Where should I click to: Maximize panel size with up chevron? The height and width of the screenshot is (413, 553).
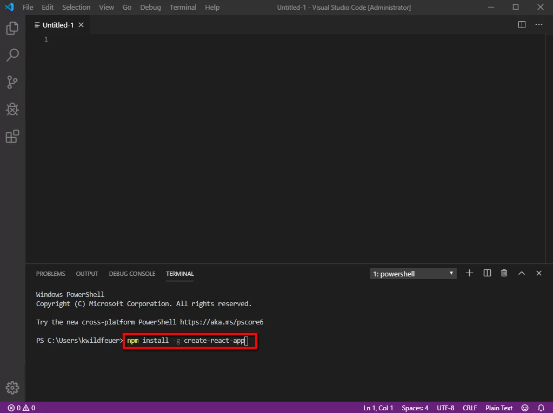pos(522,273)
